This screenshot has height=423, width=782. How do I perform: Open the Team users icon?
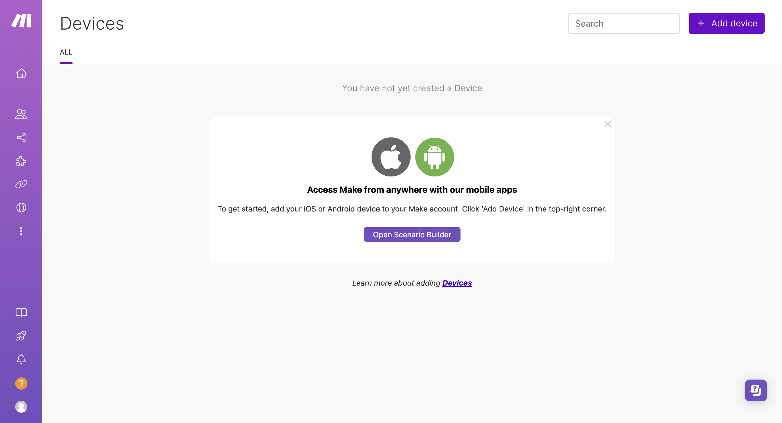coord(21,114)
